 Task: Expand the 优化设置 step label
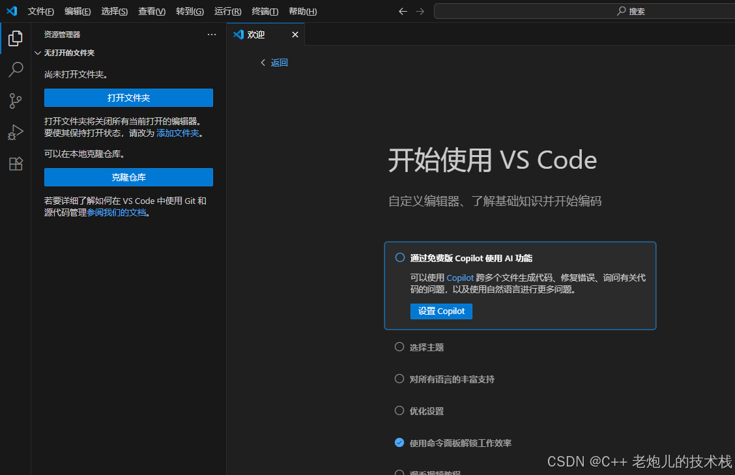point(427,411)
